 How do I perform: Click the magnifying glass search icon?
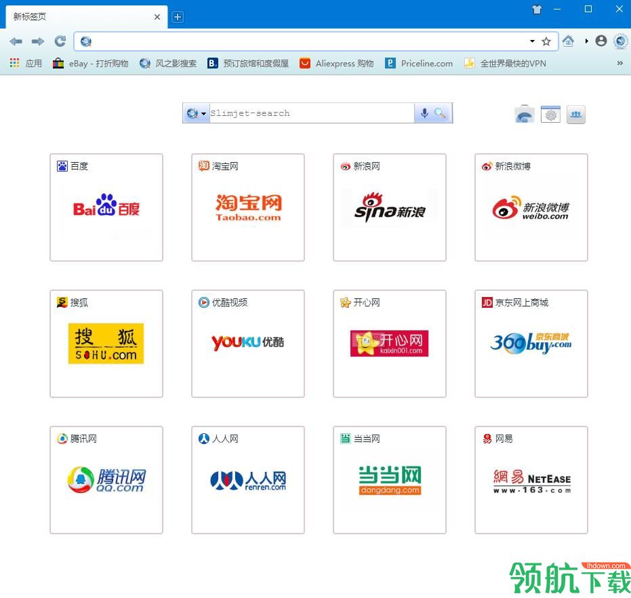pyautogui.click(x=440, y=113)
